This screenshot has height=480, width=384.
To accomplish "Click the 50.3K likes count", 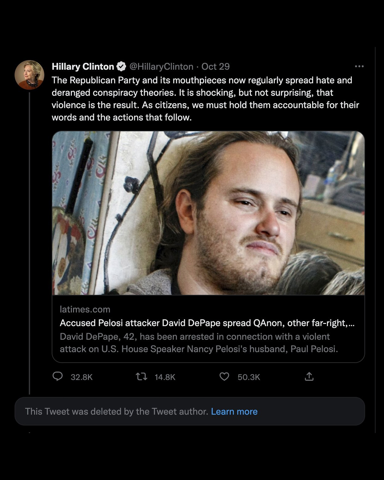I will coord(249,377).
